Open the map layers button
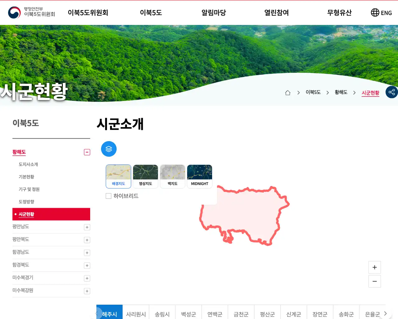 [x=109, y=149]
